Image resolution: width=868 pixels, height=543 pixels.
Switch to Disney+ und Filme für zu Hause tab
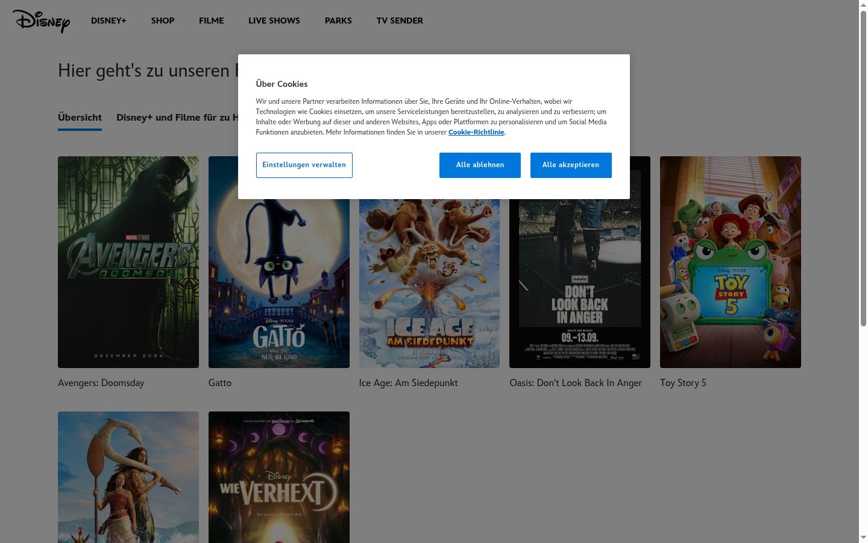point(177,118)
